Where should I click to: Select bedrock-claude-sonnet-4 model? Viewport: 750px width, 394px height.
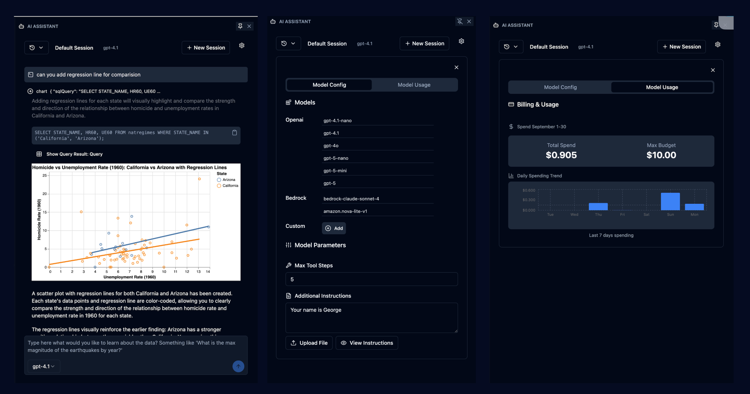pos(378,199)
